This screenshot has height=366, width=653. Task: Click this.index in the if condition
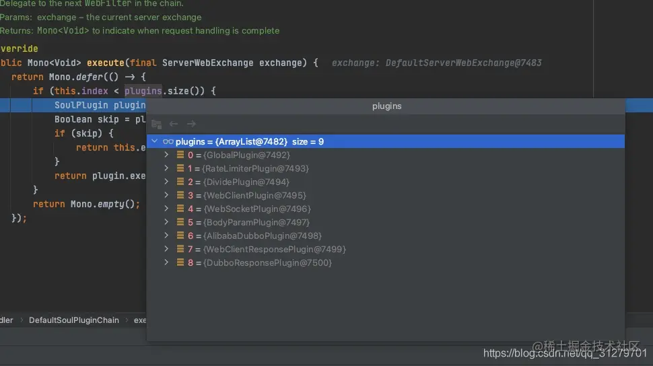(81, 91)
